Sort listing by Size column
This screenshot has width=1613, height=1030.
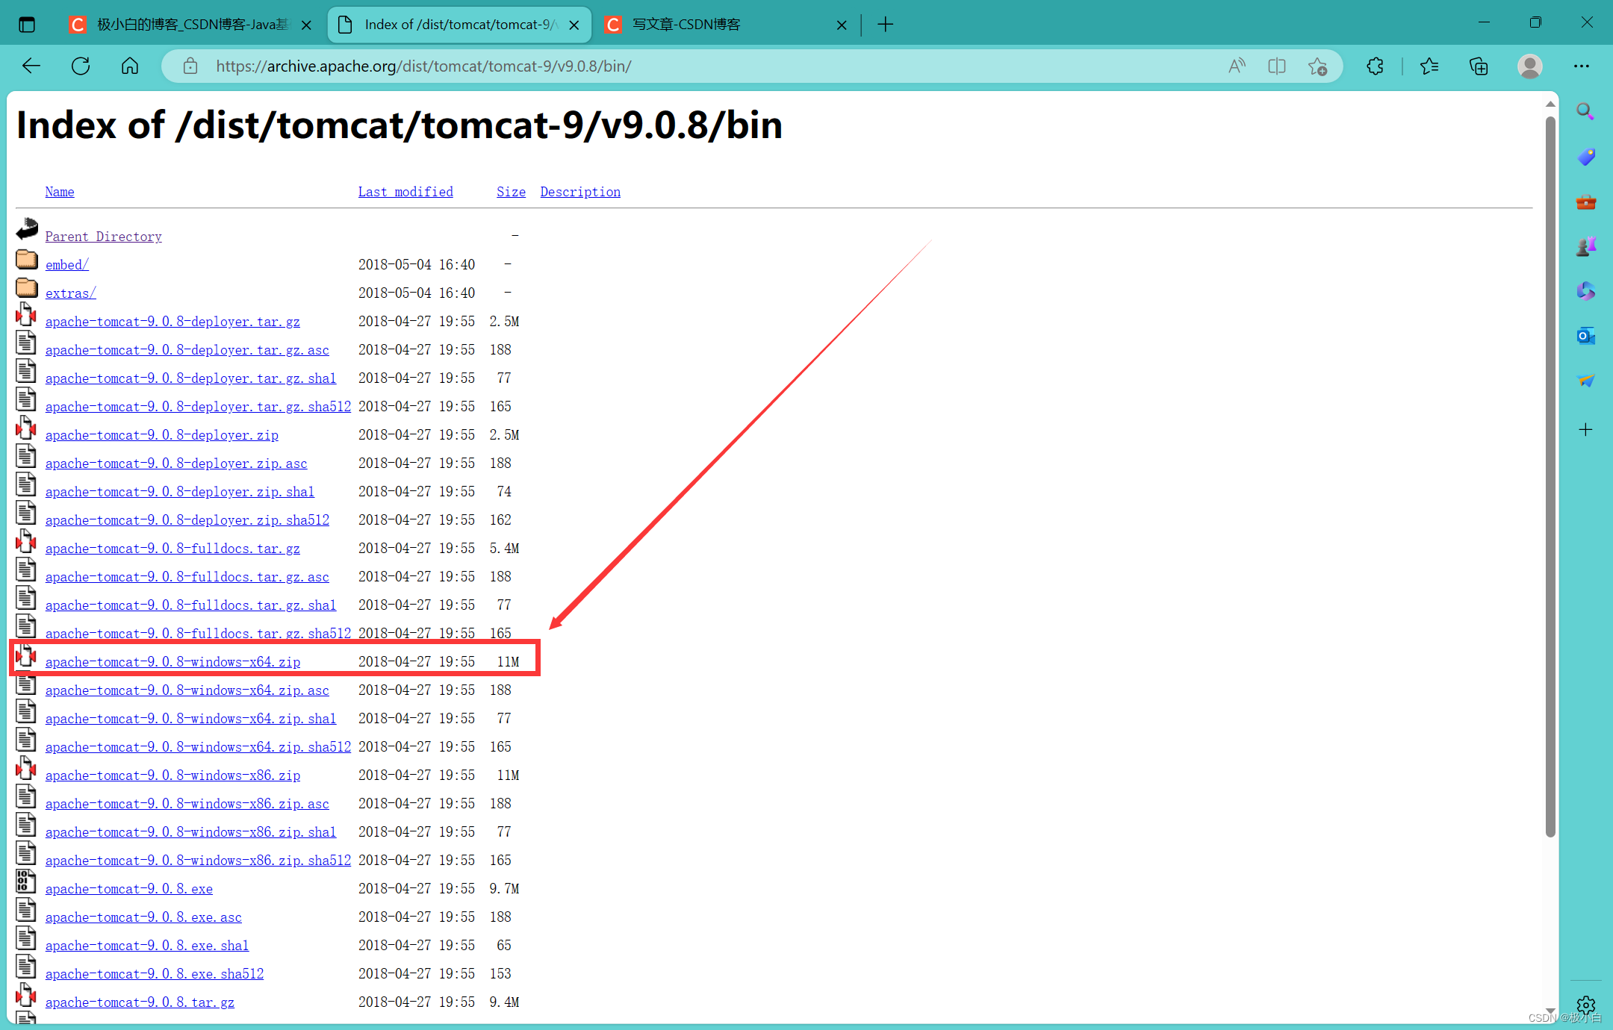pyautogui.click(x=511, y=192)
